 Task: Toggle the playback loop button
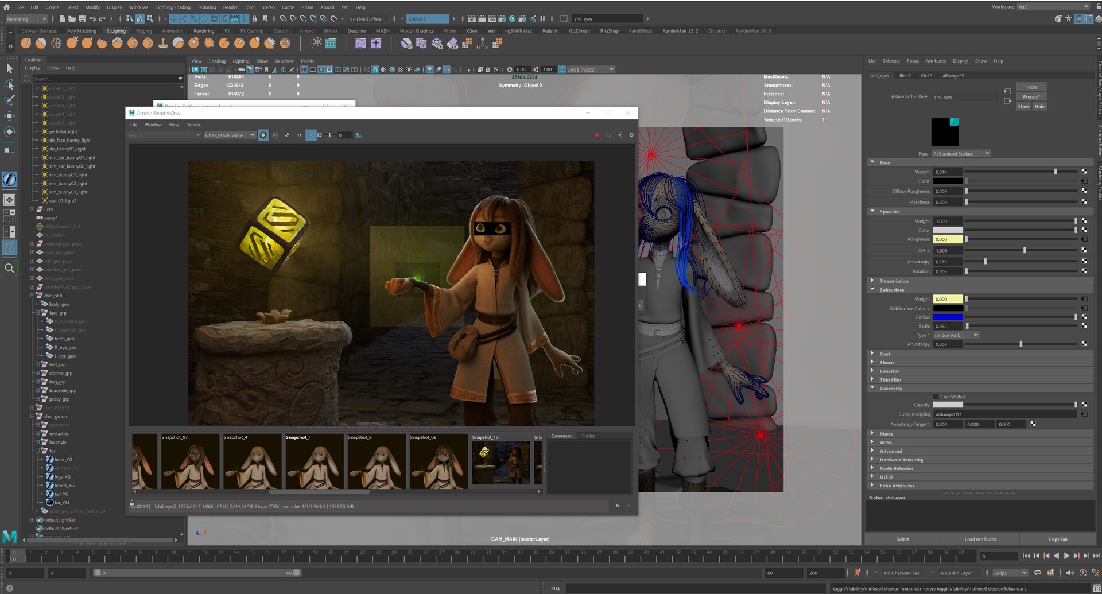pyautogui.click(x=1037, y=573)
